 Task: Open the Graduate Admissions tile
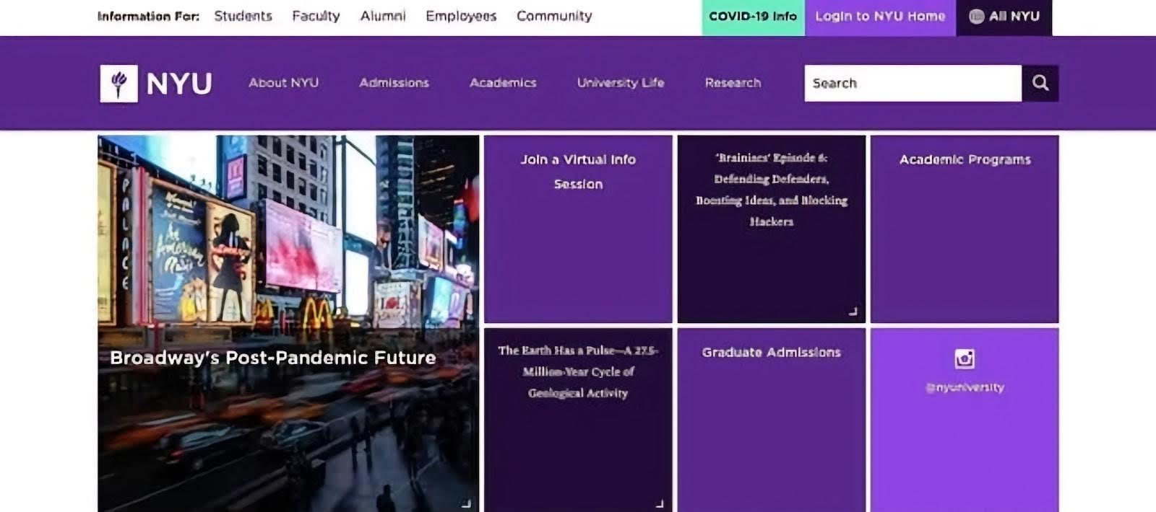[772, 420]
